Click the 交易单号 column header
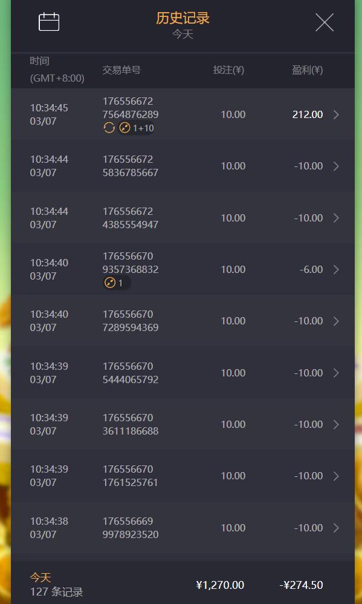Image resolution: width=362 pixels, height=604 pixels. (x=121, y=70)
